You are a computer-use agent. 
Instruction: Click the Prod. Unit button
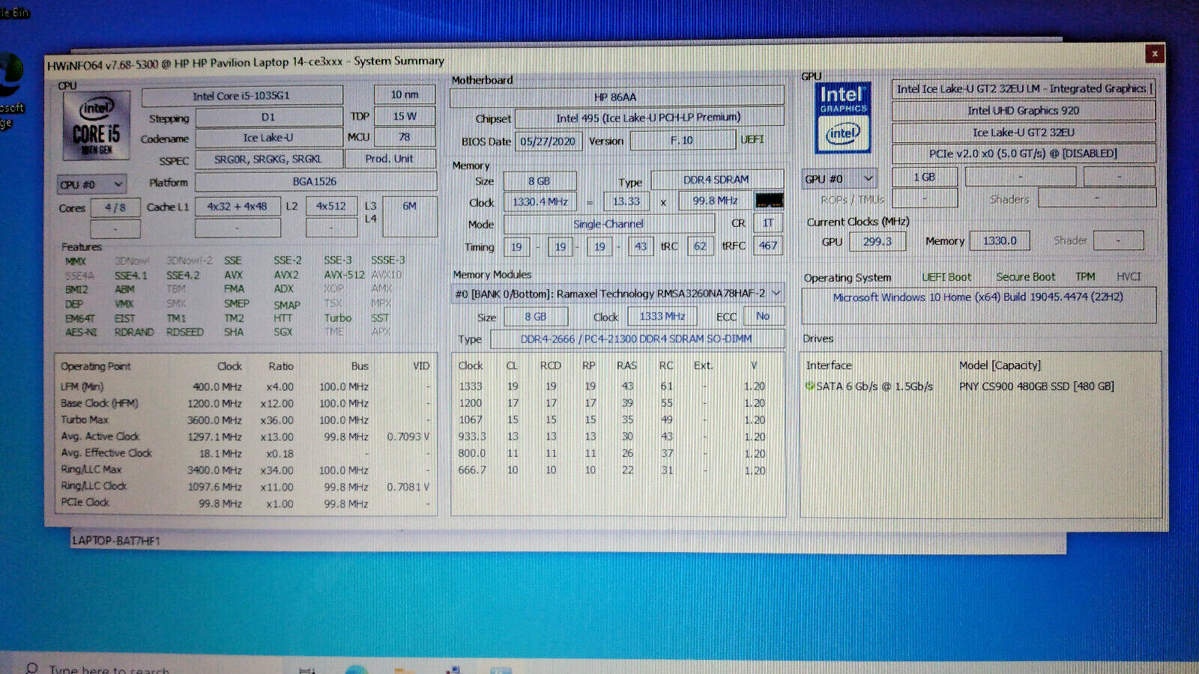(x=390, y=159)
